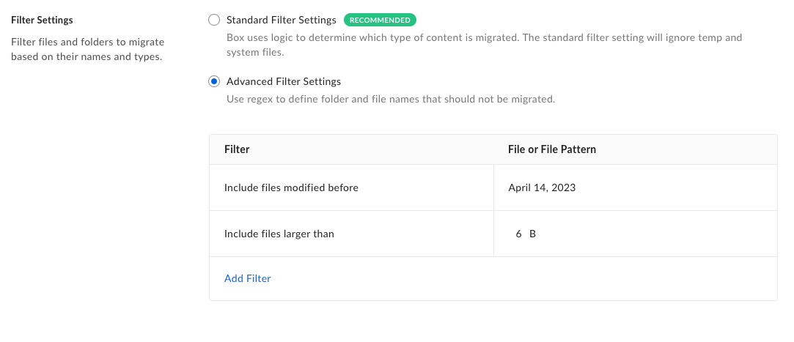
Task: Click the regex description under Advanced settings
Action: [391, 99]
